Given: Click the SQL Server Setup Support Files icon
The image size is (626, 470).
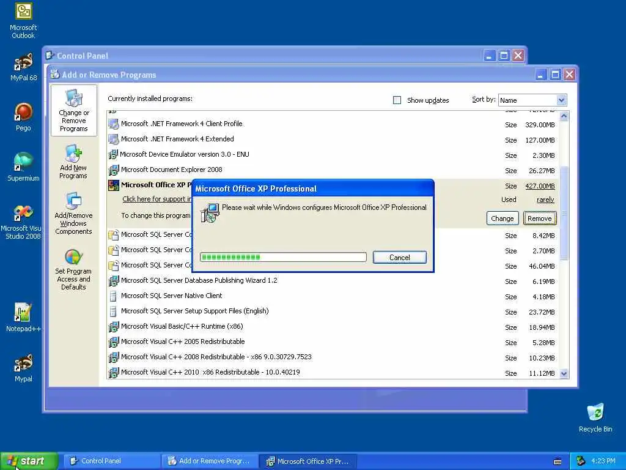Looking at the screenshot, I should (113, 311).
